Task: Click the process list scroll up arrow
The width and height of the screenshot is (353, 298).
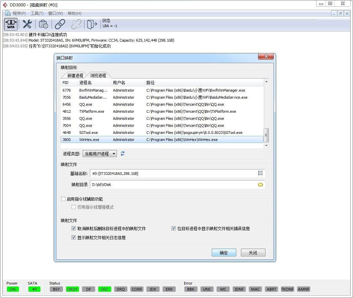Action: click(266, 82)
